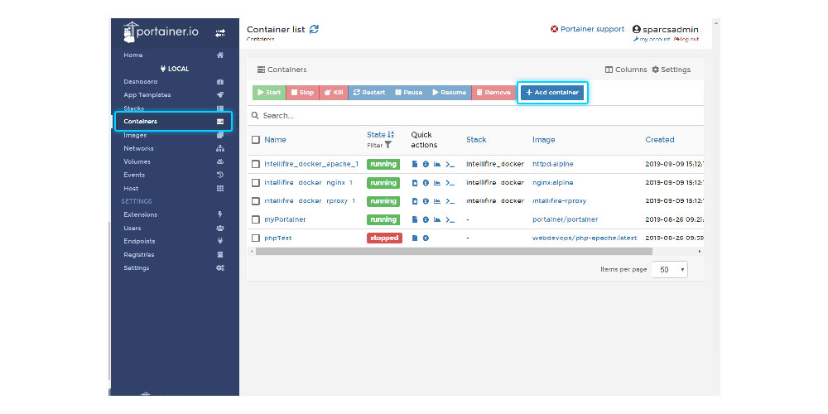Viewport: 828px width, 414px height.
Task: Go to Images in the sidebar
Action: click(x=135, y=135)
